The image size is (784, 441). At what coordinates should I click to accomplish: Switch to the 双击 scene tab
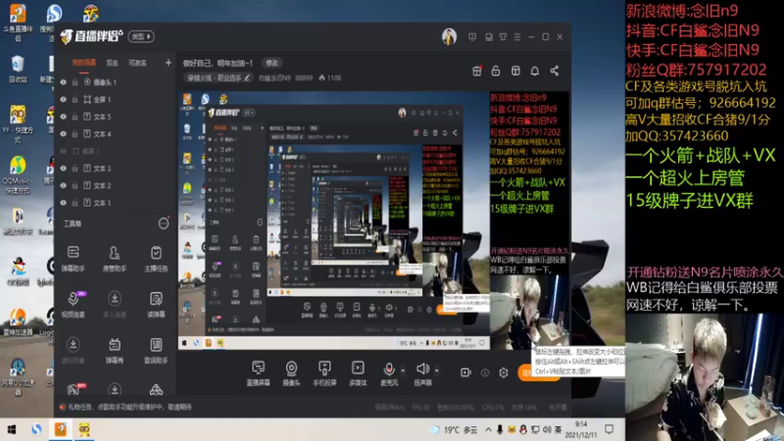pos(112,63)
